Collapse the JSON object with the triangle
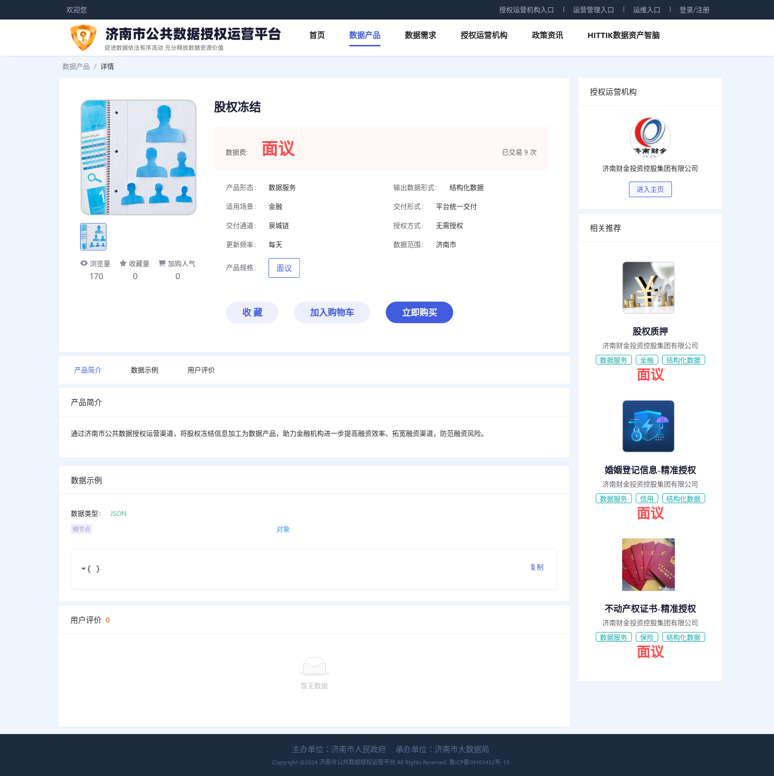The height and width of the screenshot is (776, 774). tap(84, 569)
